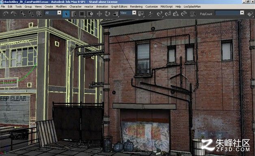Open the Modifiers menu
The image size is (255, 156).
[x=61, y=6]
